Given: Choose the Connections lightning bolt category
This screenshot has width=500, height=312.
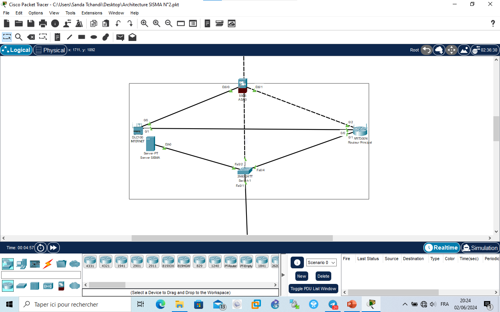Looking at the screenshot, I should click(x=48, y=264).
